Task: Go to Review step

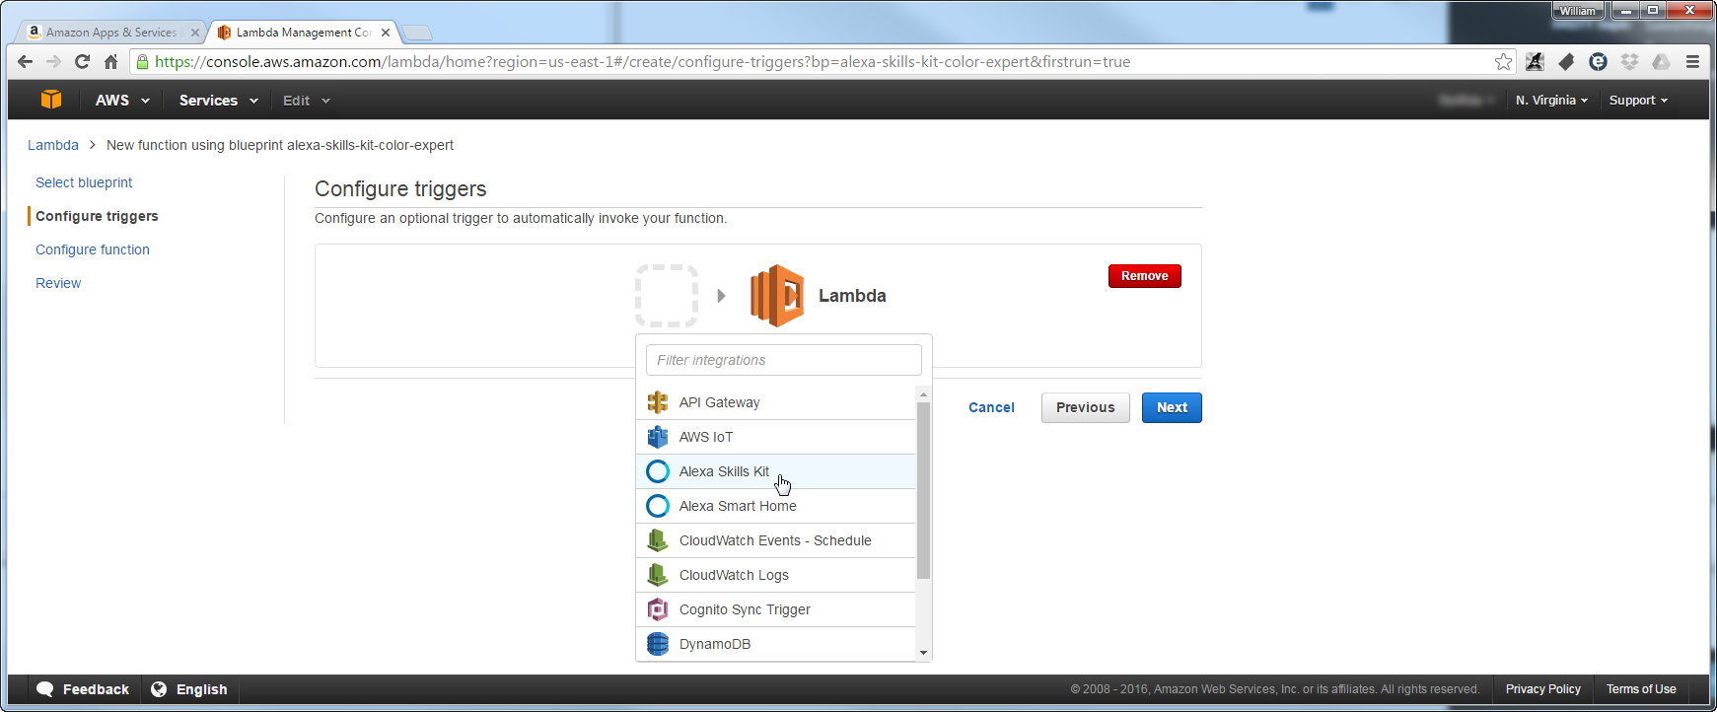Action: click(x=58, y=283)
